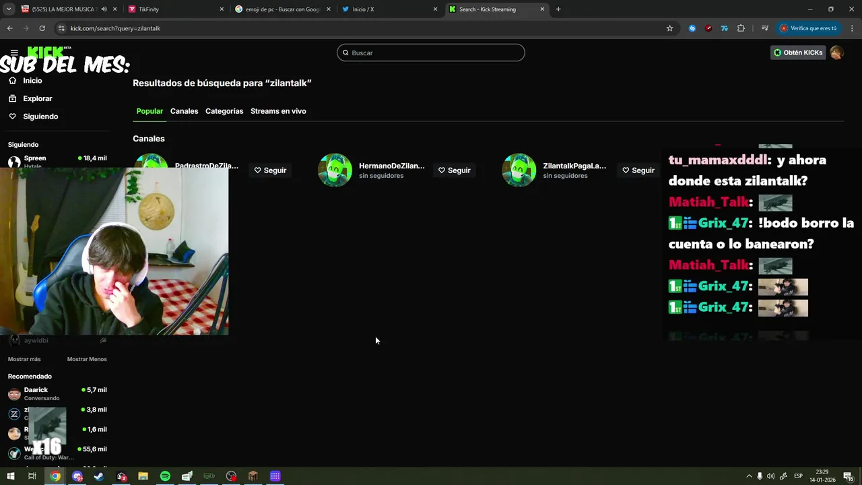Open OBS Studio from the taskbar
Image resolution: width=862 pixels, height=485 pixels.
click(231, 476)
